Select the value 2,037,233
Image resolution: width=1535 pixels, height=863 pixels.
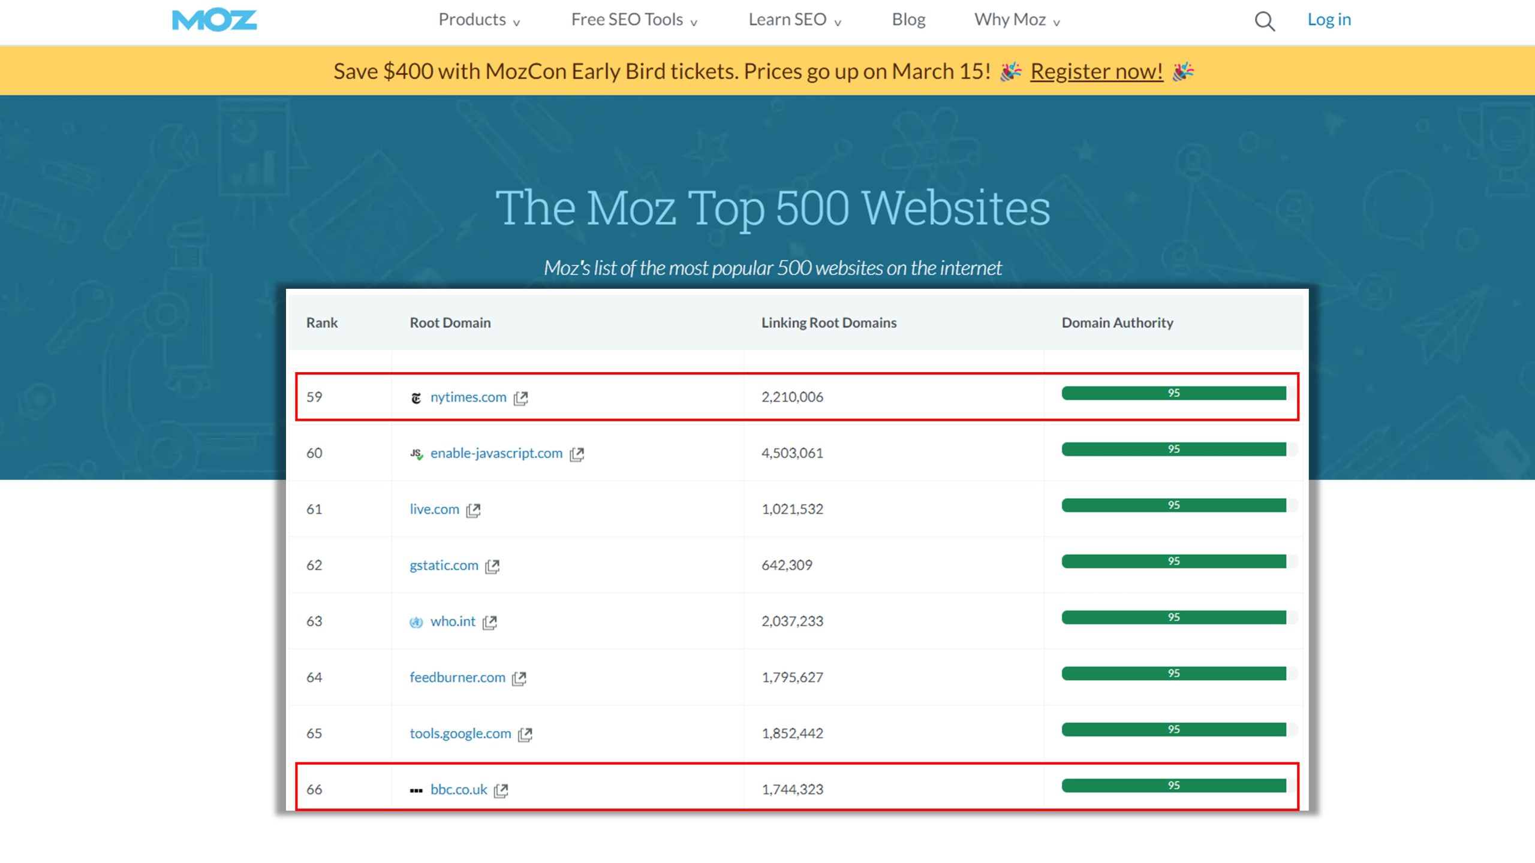point(792,621)
